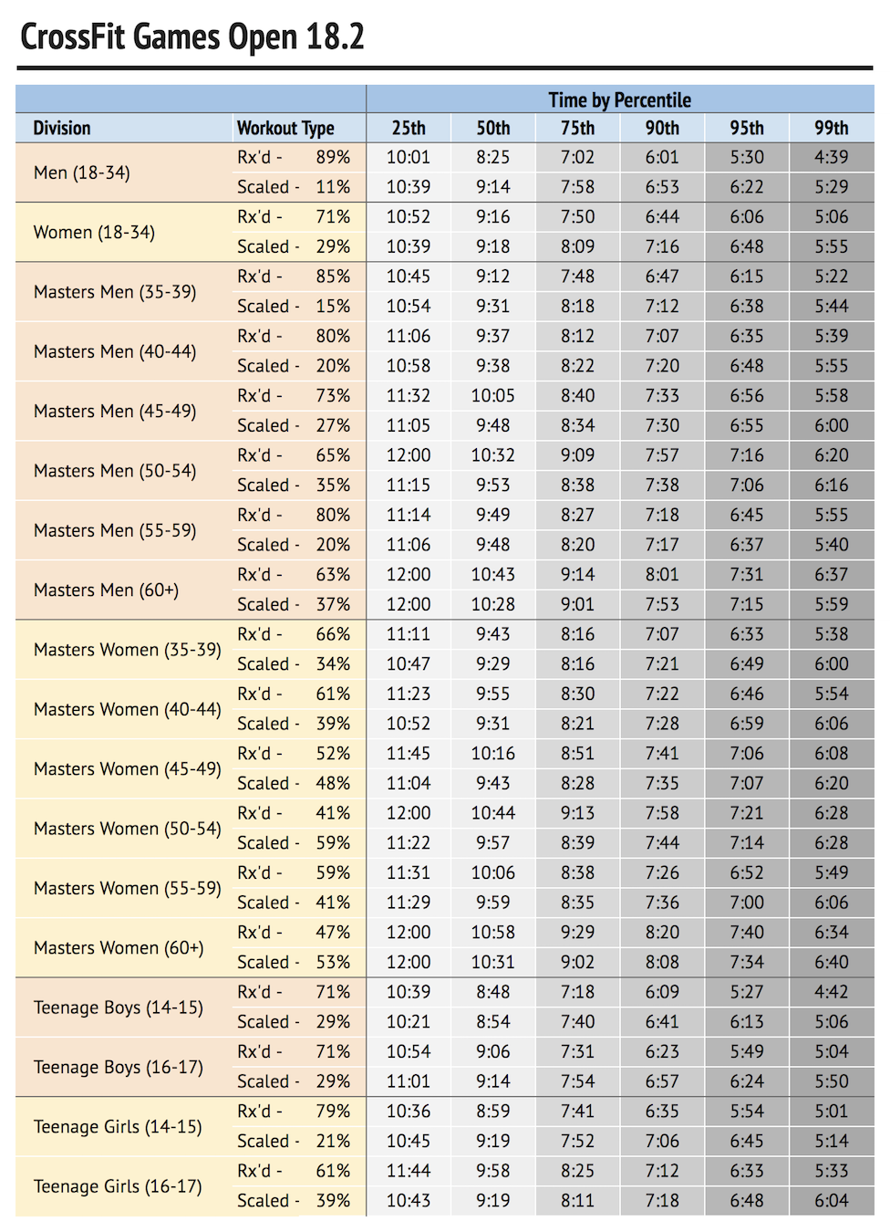890x1232 pixels.
Task: Click the CrossFit Games Open 18.2 title
Action: click(192, 37)
